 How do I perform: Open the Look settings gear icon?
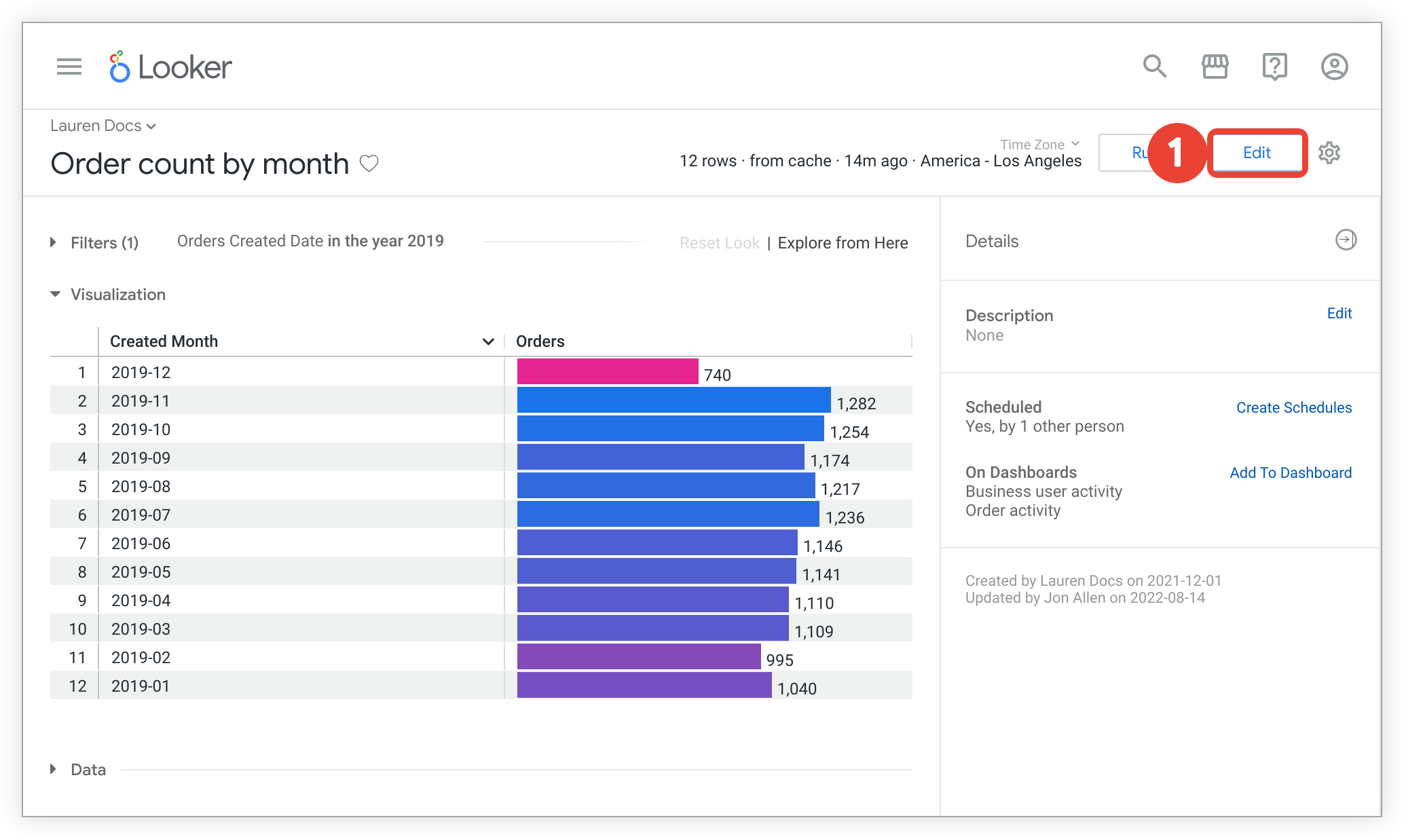pos(1330,153)
